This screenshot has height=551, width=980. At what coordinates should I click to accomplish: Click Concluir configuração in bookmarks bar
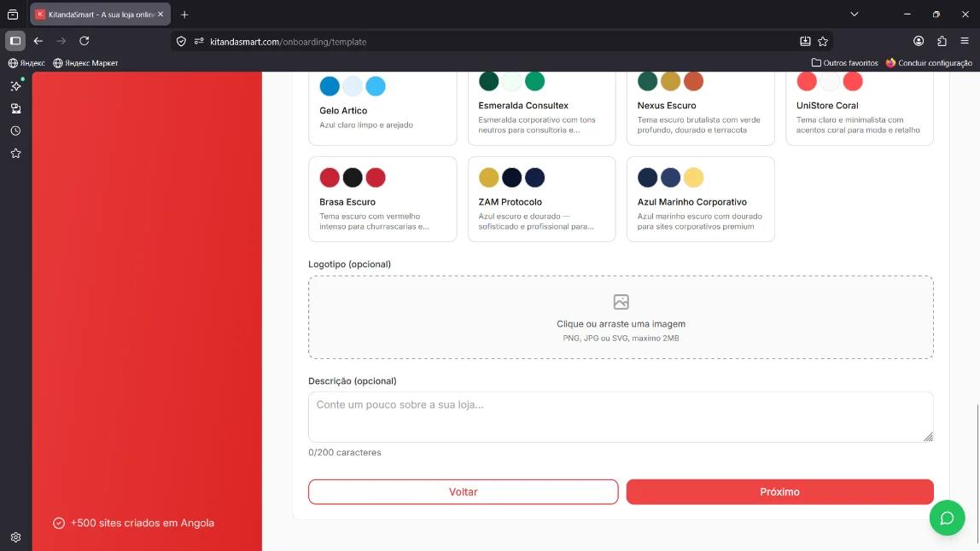pyautogui.click(x=929, y=63)
